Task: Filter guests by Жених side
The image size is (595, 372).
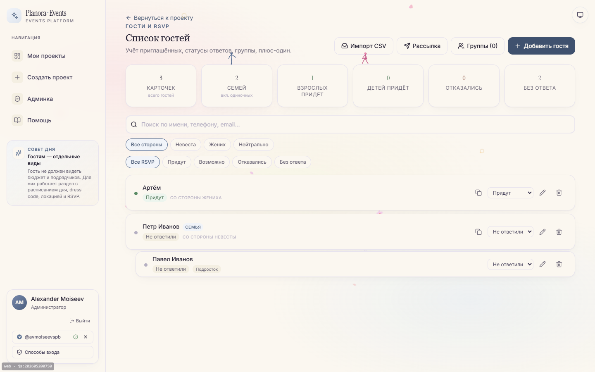Action: tap(217, 145)
